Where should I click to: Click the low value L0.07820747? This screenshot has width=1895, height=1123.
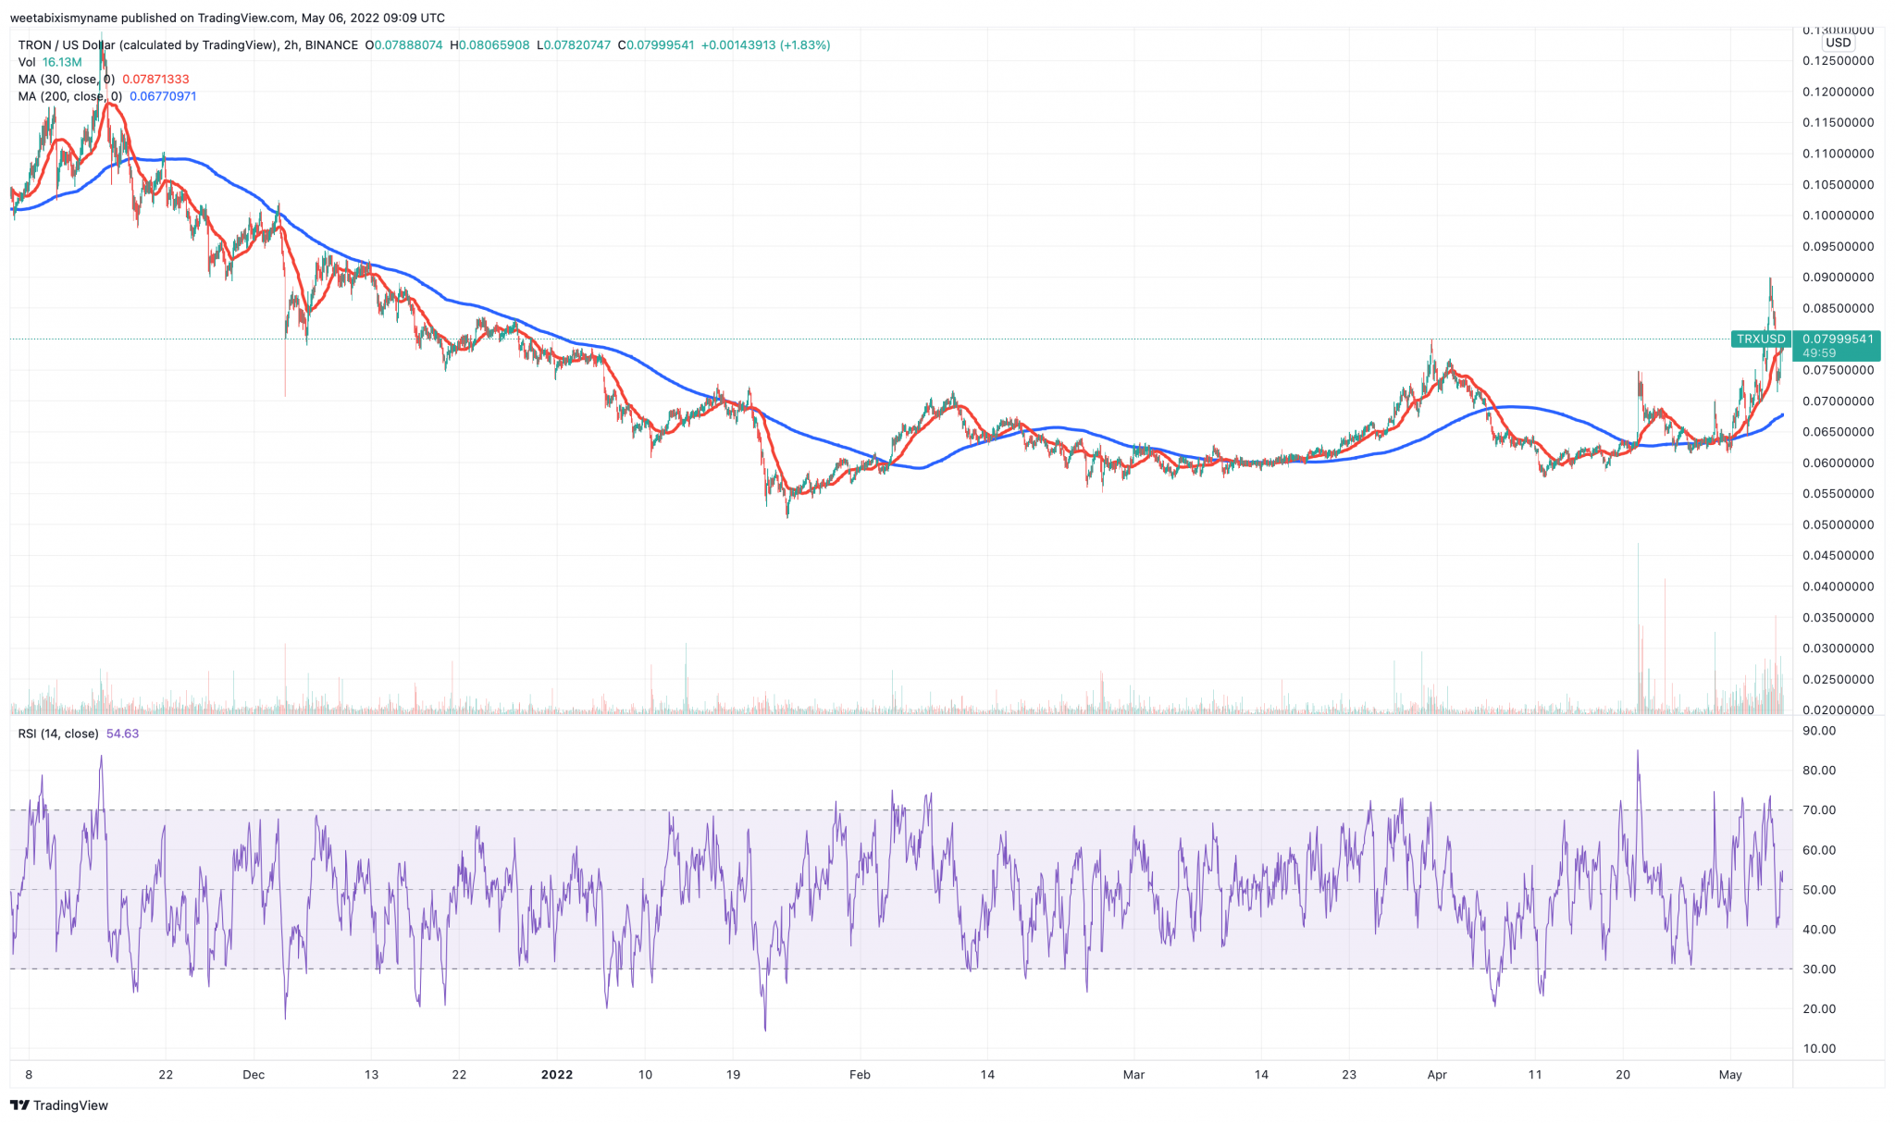tap(574, 45)
